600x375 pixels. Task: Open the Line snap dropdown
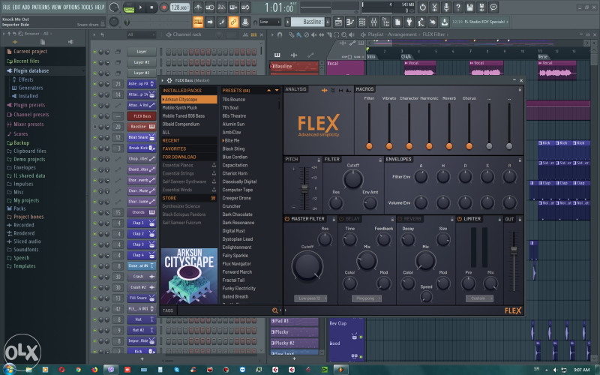(x=270, y=22)
